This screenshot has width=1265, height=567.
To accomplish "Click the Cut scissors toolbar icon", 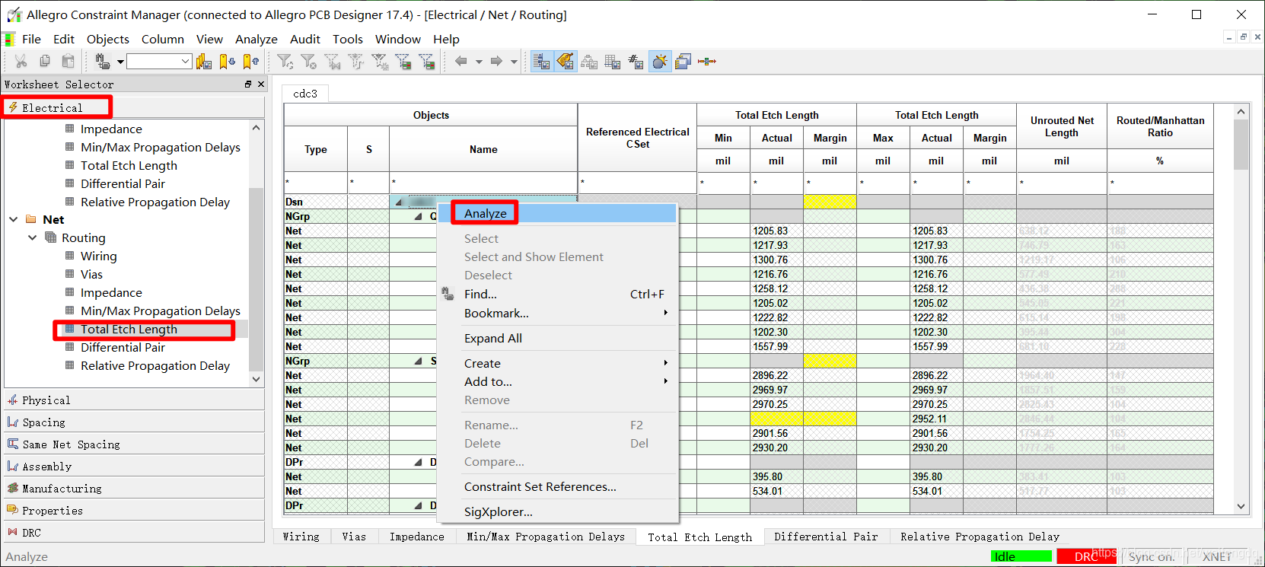I will 21,62.
